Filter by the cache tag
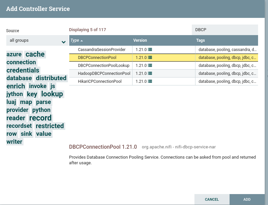Image resolution: width=268 pixels, height=205 pixels. pyautogui.click(x=35, y=54)
